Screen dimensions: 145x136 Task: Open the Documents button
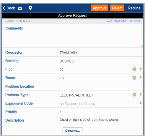[72, 131]
